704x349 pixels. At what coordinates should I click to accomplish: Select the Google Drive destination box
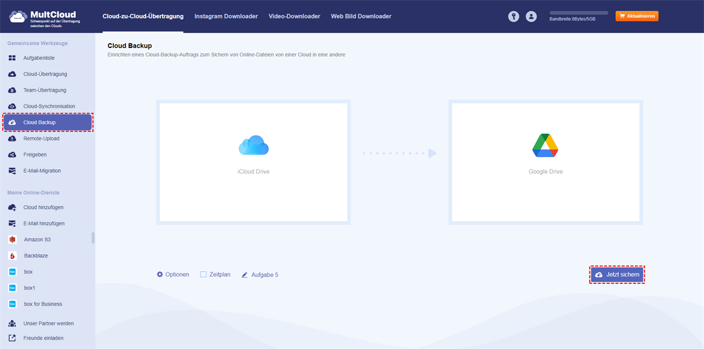pyautogui.click(x=546, y=162)
